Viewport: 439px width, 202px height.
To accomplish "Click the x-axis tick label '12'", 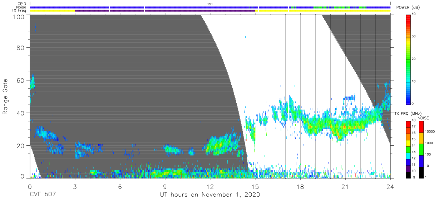I will [210, 187].
